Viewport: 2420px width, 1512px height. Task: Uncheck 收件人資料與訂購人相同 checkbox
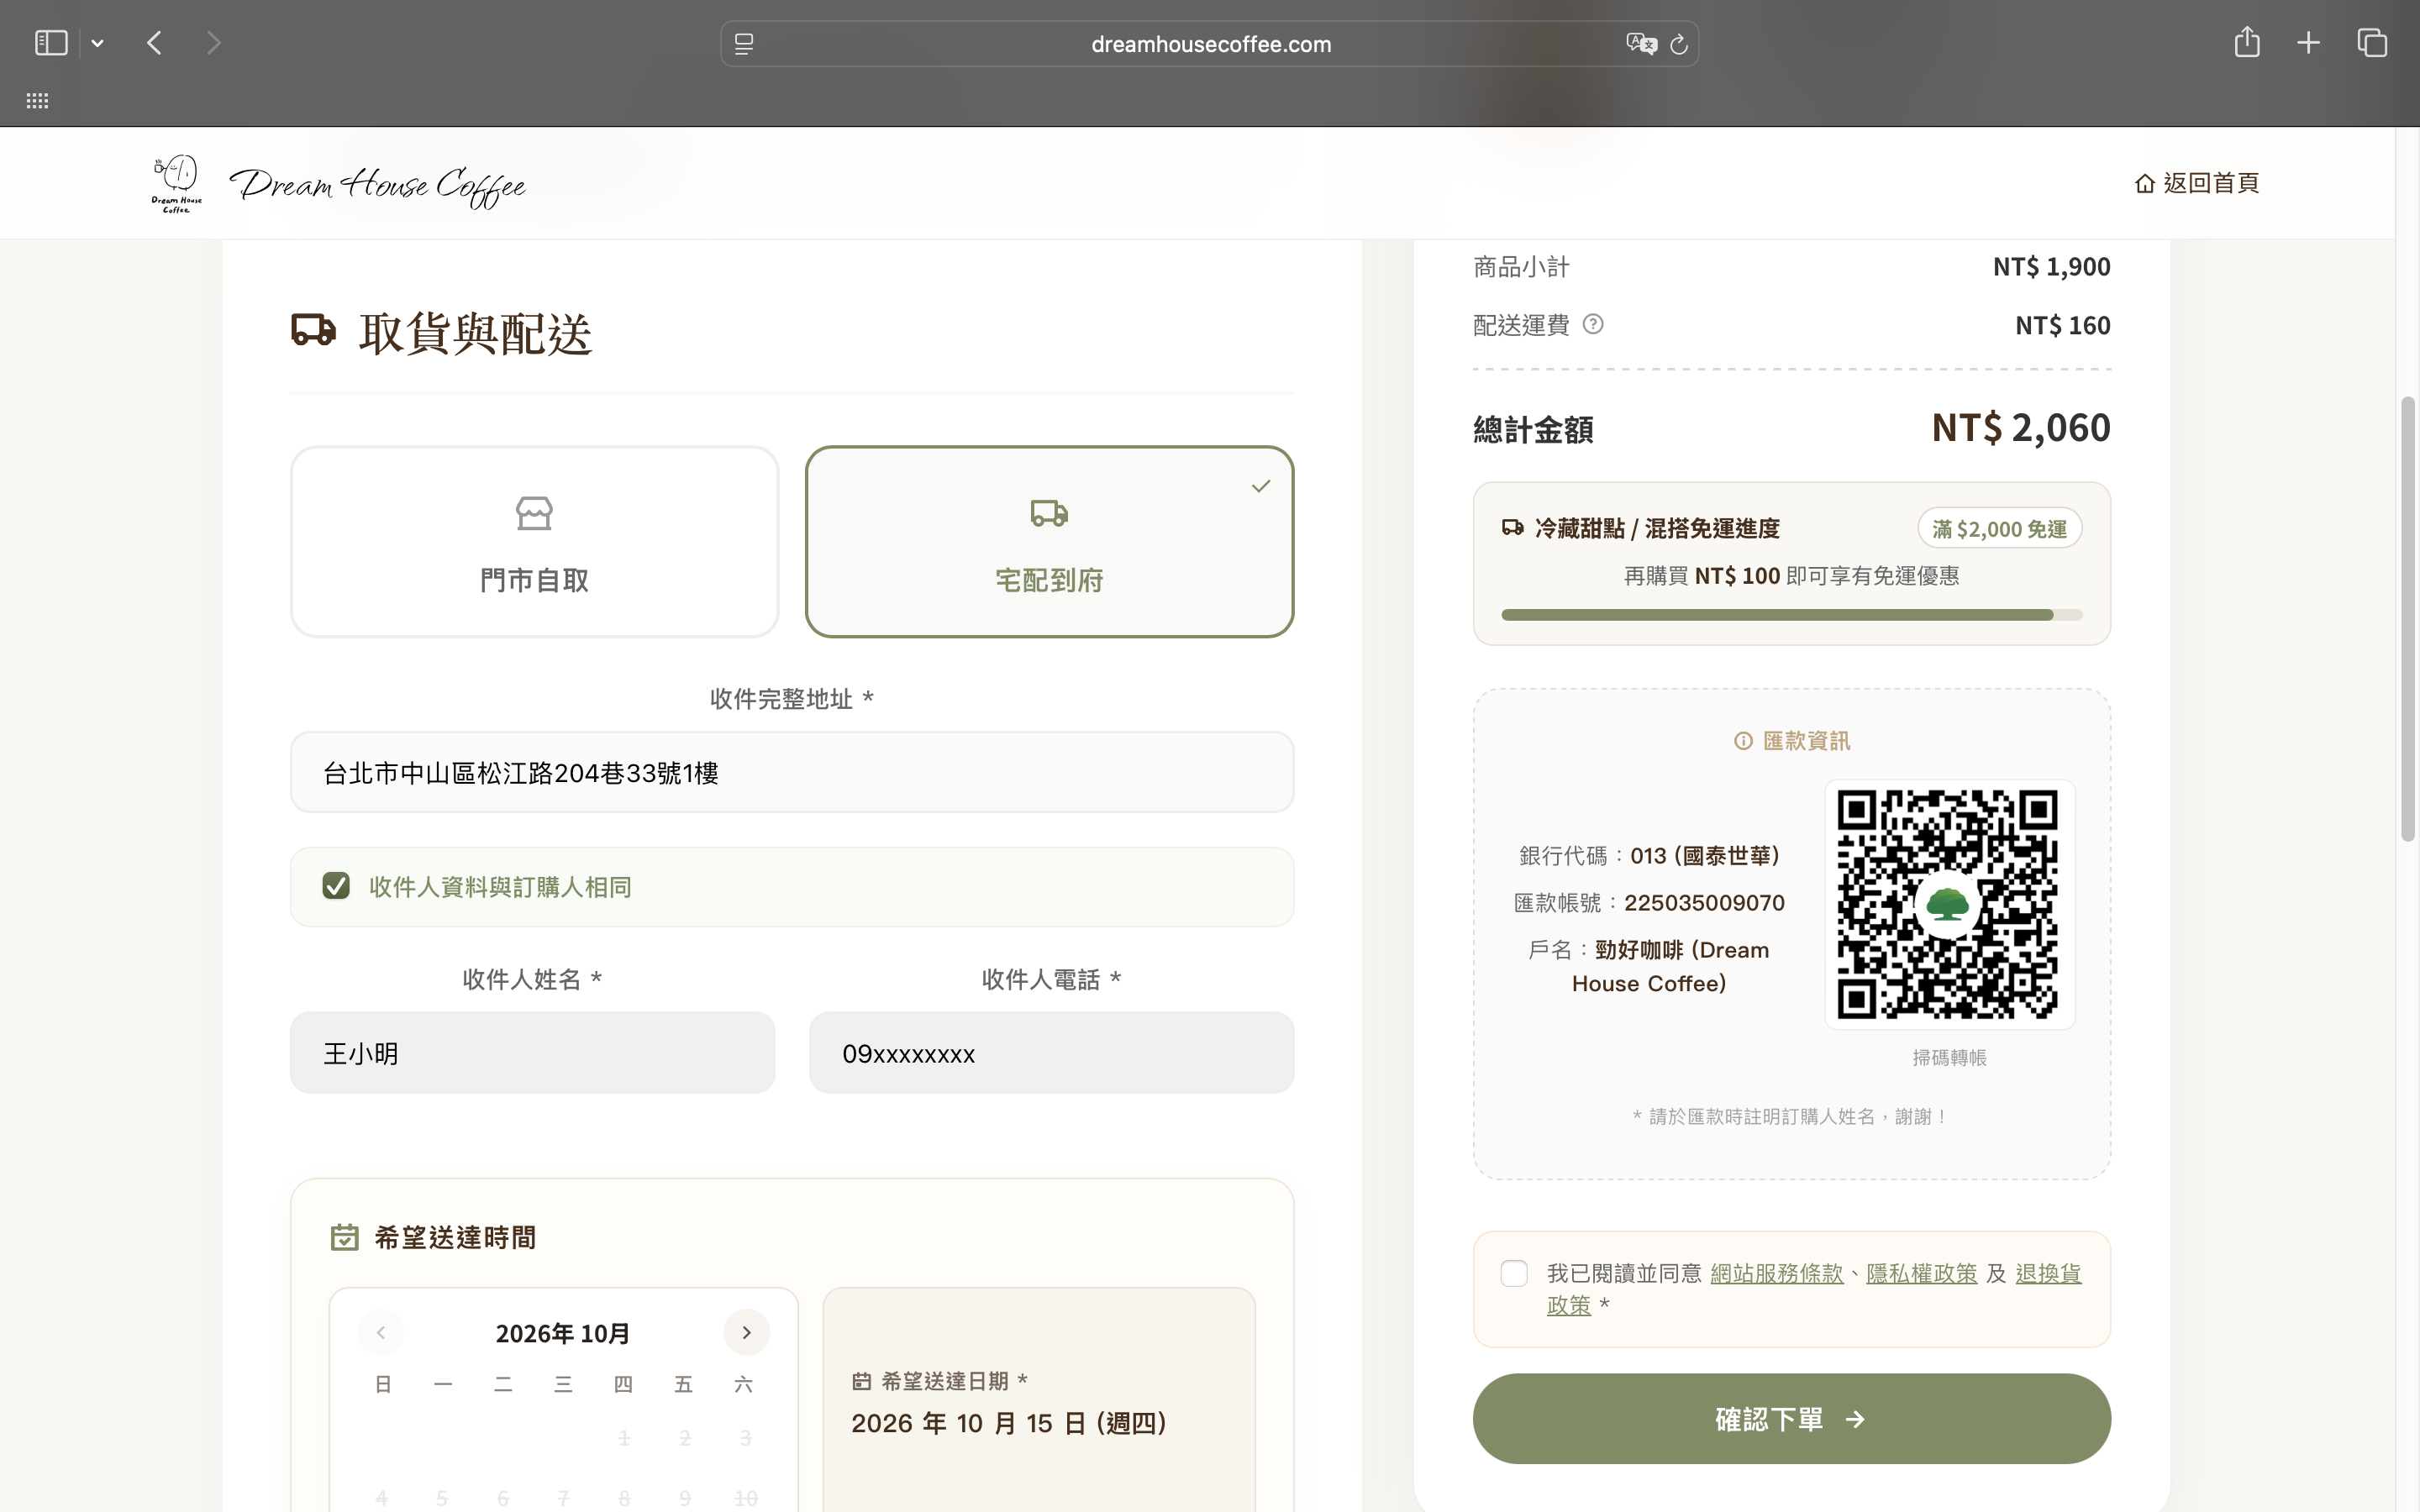pos(336,886)
